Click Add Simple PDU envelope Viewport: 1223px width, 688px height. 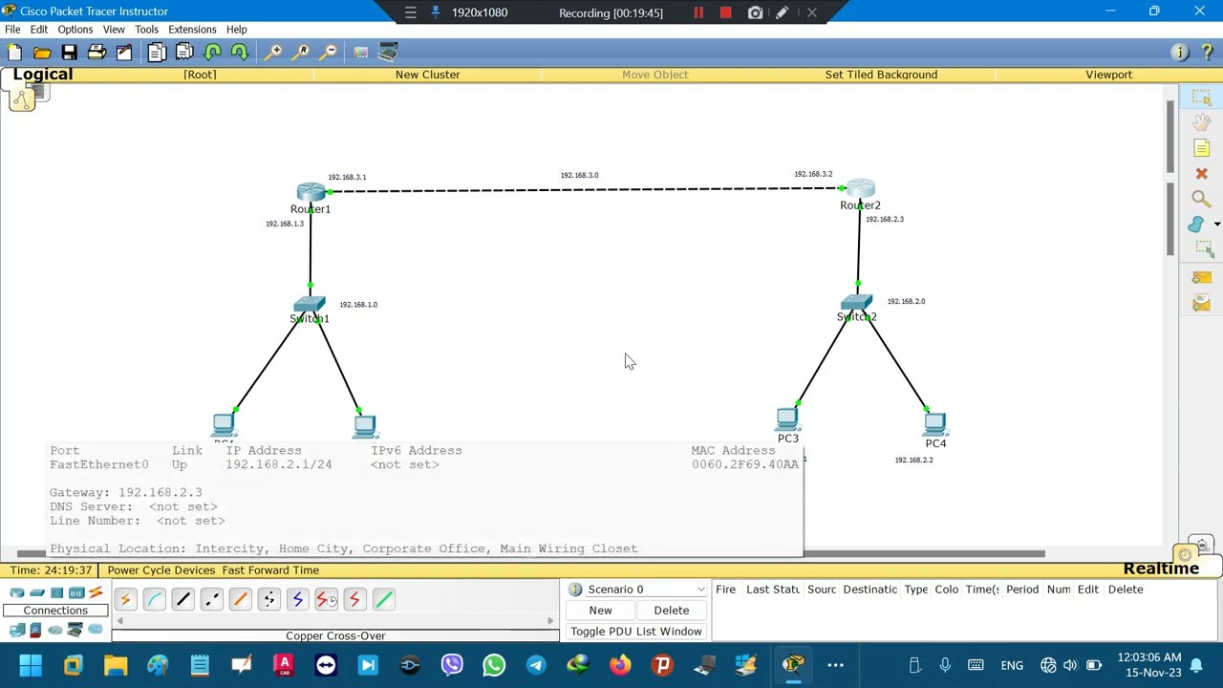click(1201, 277)
